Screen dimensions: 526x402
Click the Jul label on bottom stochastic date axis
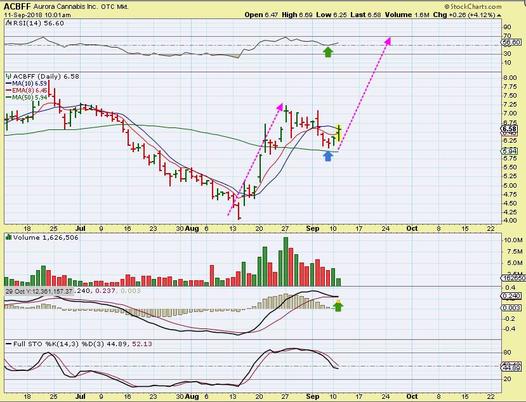point(80,397)
